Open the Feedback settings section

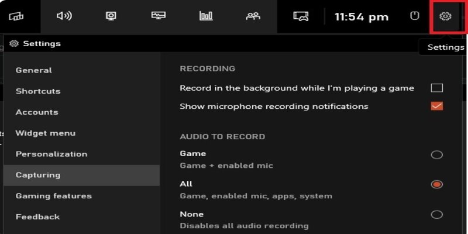[x=82, y=217]
